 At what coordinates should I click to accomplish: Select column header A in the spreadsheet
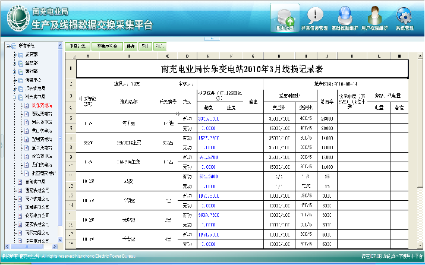pos(88,56)
